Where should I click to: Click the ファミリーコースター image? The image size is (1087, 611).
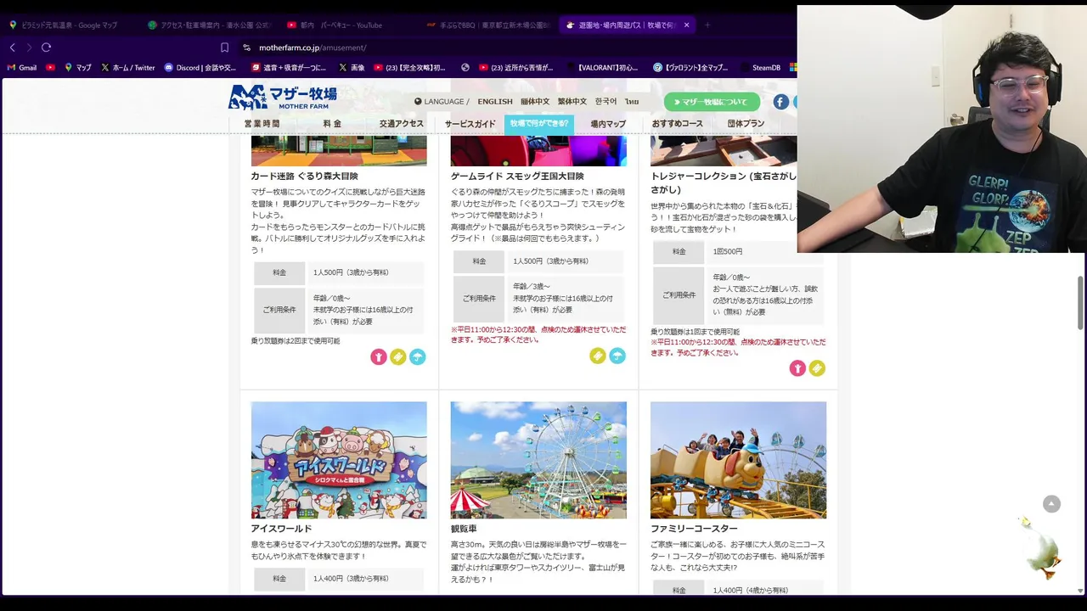tap(738, 460)
